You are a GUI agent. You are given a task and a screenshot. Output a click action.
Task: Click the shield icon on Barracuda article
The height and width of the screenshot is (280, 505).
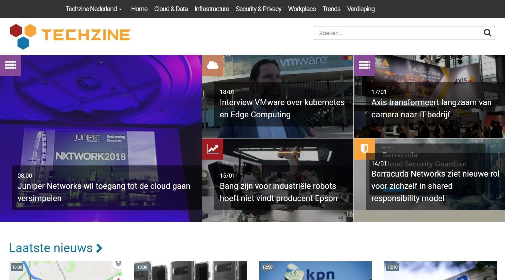click(x=364, y=149)
